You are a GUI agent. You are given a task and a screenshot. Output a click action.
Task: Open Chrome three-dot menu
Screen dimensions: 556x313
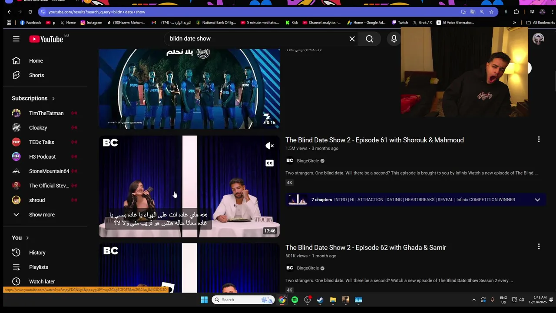click(x=553, y=12)
